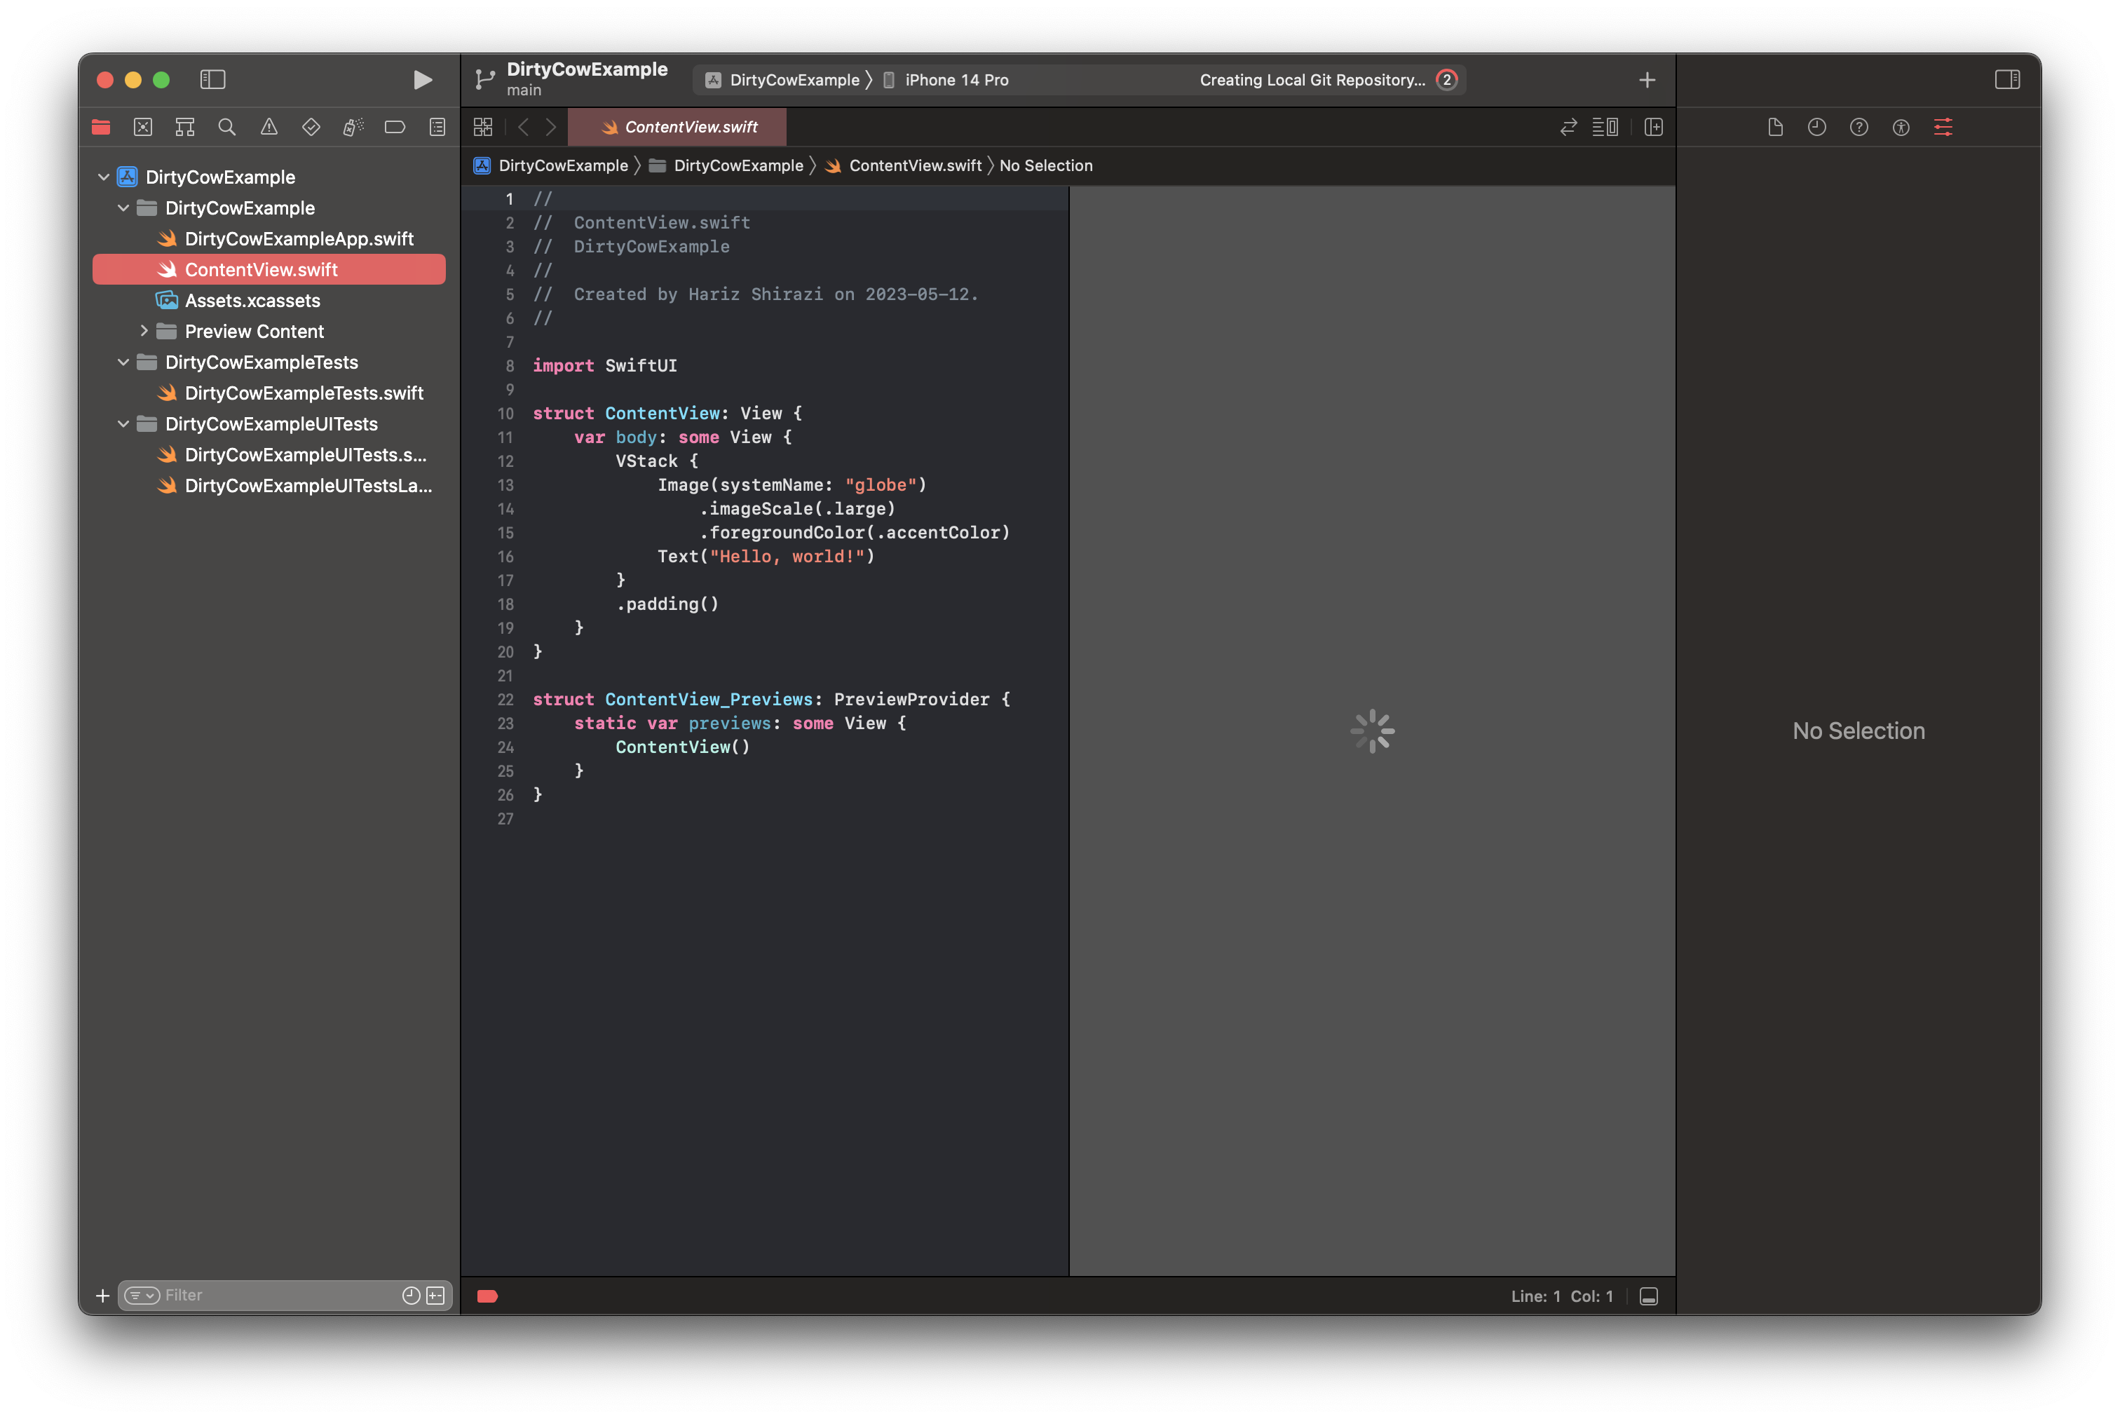Image resolution: width=2120 pixels, height=1419 pixels.
Task: Toggle the debug area at bottom right
Action: (1649, 1296)
